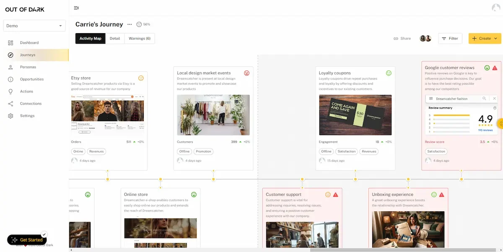Click the Carrie's Journey title
Screen dimensions: 503x252
(99, 24)
